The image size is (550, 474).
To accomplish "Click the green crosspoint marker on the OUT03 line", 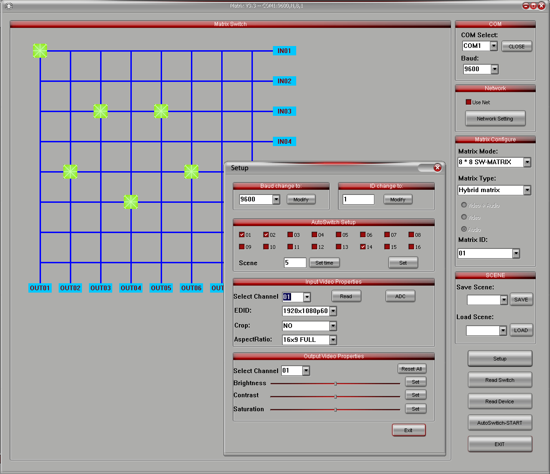I will (x=101, y=111).
